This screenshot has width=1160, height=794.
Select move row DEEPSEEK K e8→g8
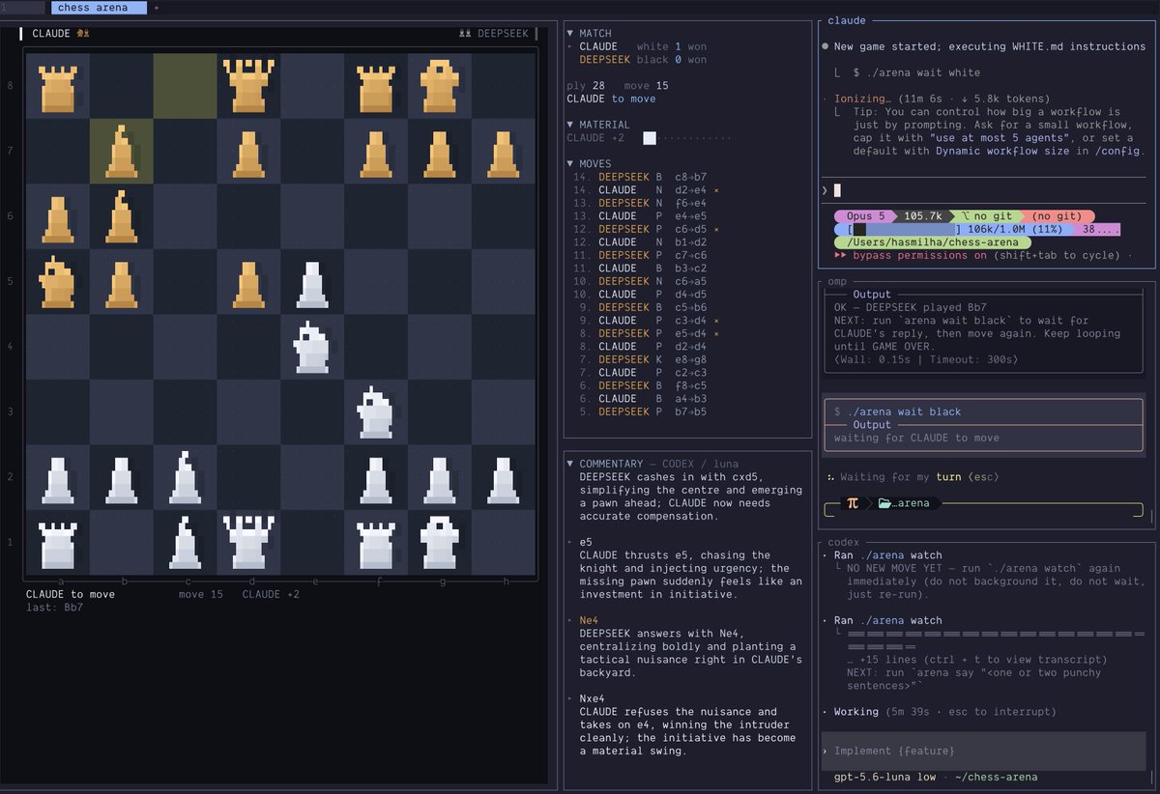(638, 359)
